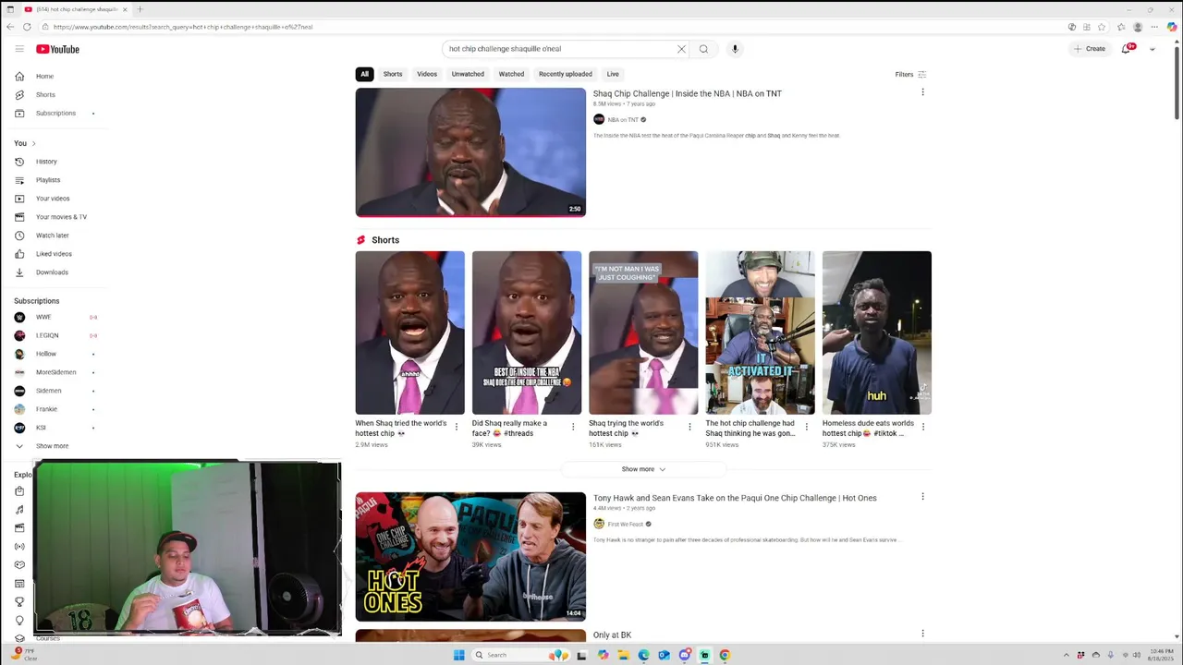
Task: Clear the search box with the X
Action: pos(681,49)
